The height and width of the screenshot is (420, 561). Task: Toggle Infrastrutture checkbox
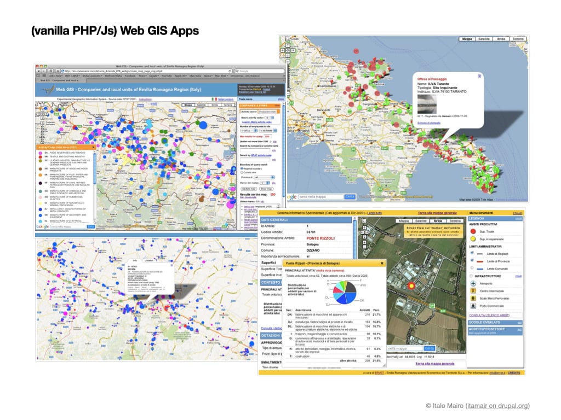(x=471, y=276)
